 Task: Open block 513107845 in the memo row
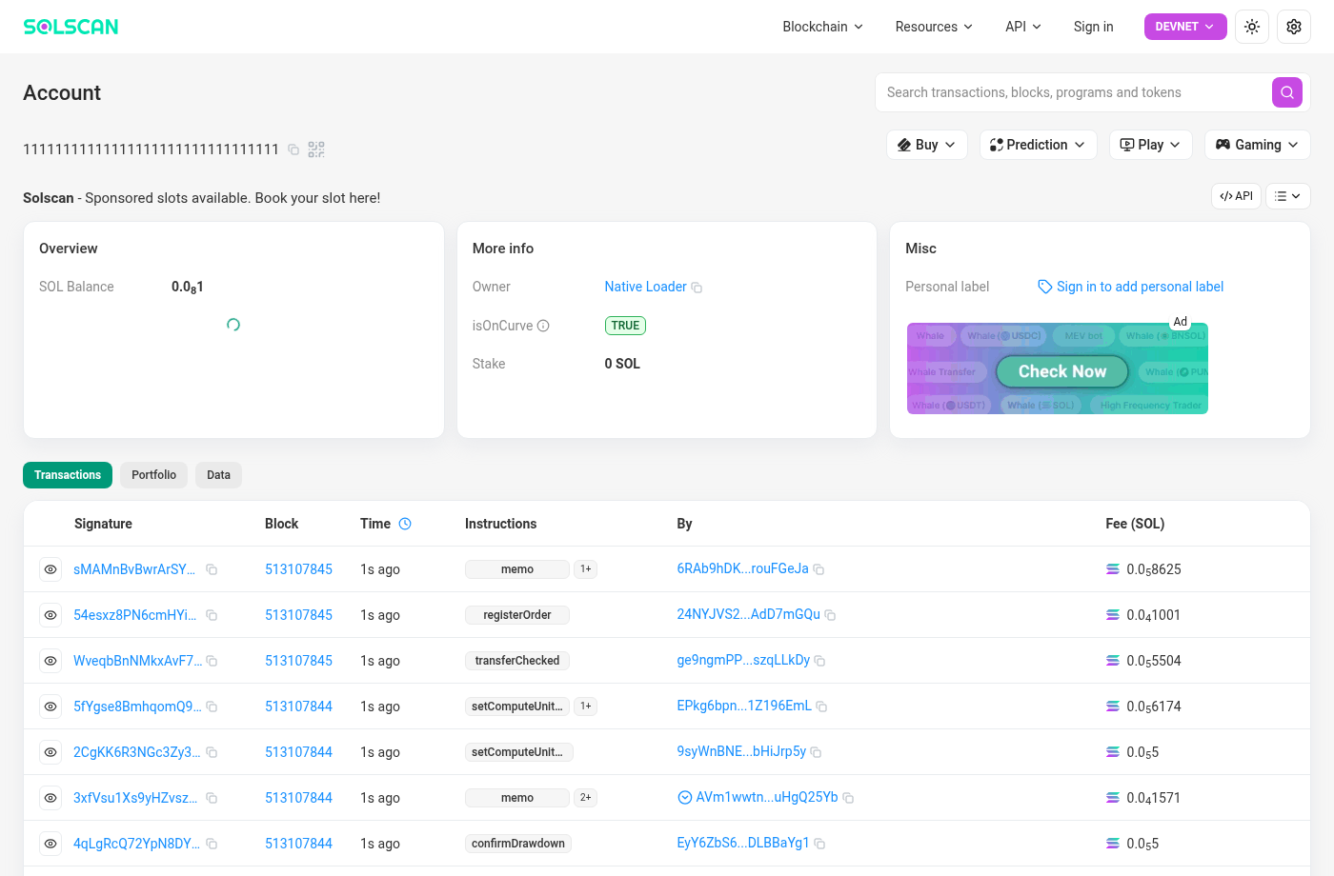coord(298,569)
